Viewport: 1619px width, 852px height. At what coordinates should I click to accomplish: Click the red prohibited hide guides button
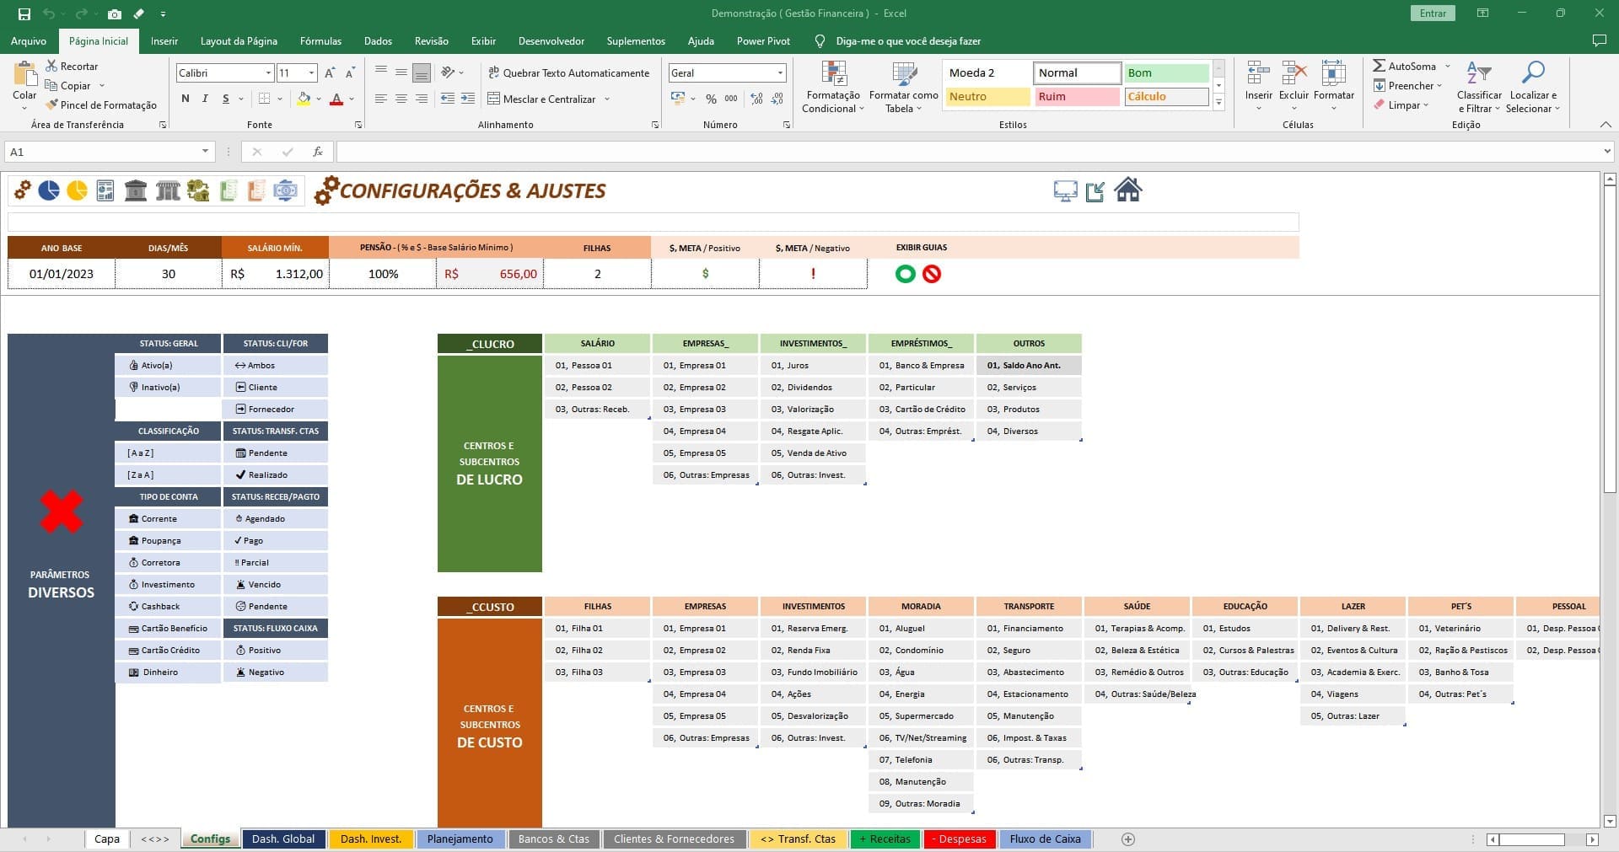coord(932,274)
